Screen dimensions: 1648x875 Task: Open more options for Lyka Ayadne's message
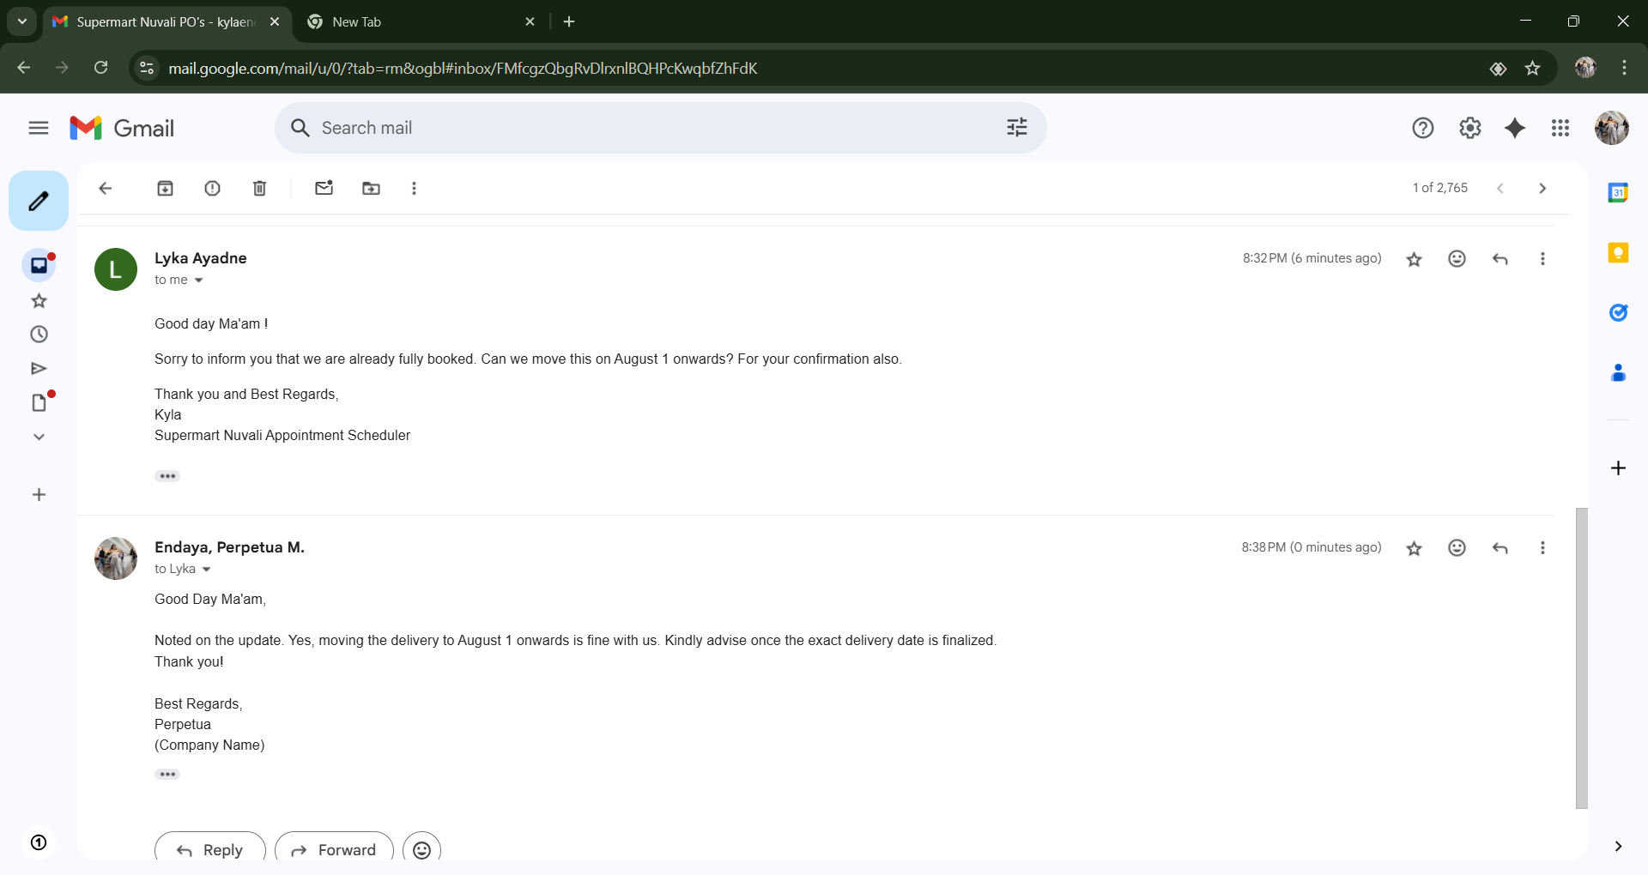click(x=1542, y=259)
